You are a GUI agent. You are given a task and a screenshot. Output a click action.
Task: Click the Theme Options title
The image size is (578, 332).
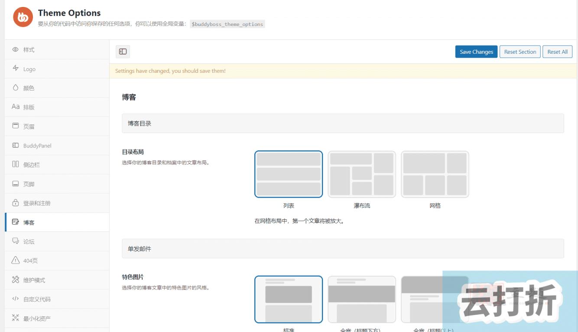tap(69, 13)
